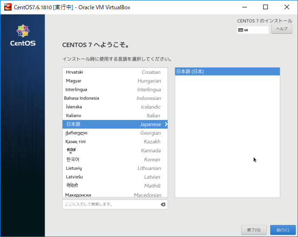Choose Lietuvių Lithuanian language row
This screenshot has height=237, width=298.
point(115,168)
